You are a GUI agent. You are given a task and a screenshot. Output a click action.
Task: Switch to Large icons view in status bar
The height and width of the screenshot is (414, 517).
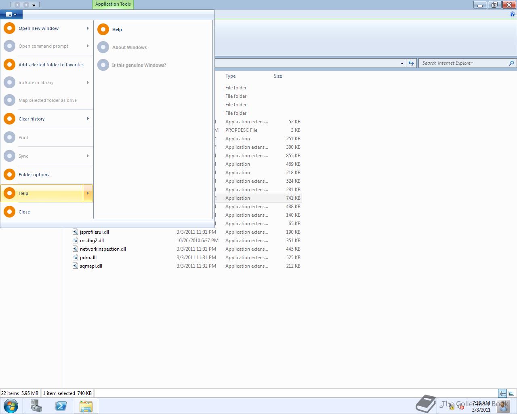[511, 393]
